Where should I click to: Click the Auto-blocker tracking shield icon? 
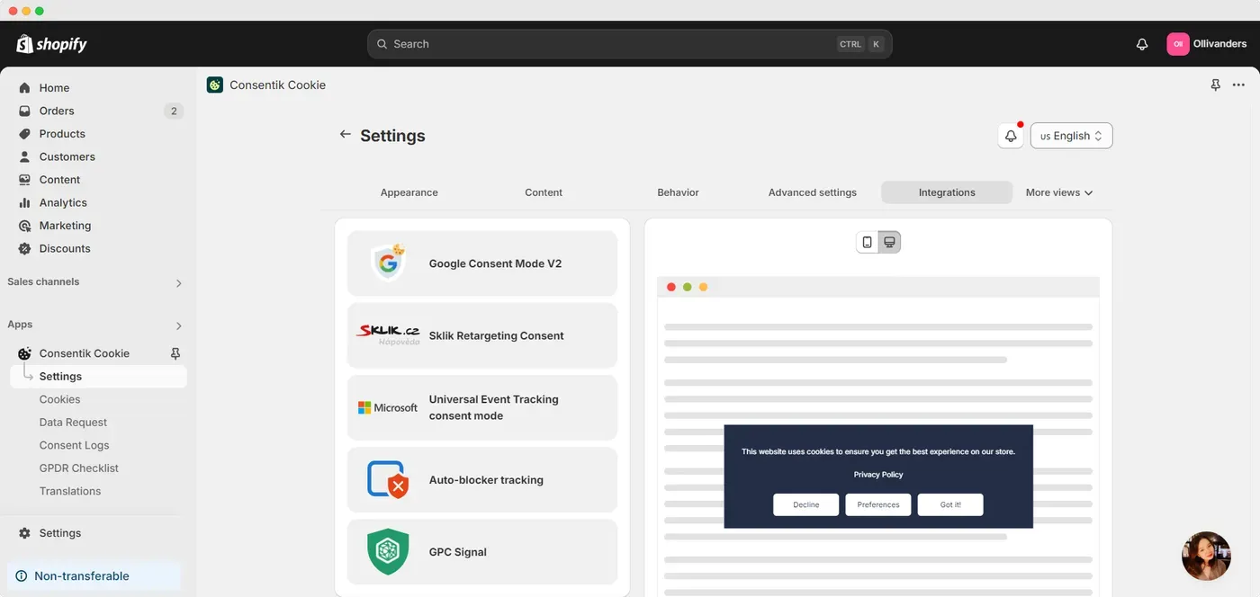[x=388, y=480]
